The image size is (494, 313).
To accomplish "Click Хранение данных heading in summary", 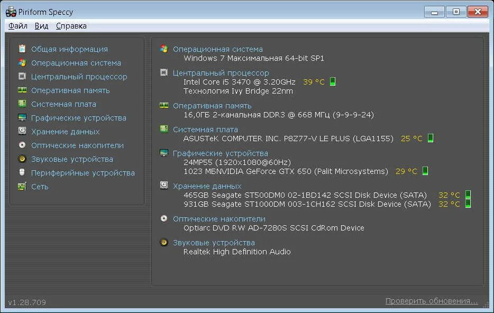I will click(x=207, y=186).
